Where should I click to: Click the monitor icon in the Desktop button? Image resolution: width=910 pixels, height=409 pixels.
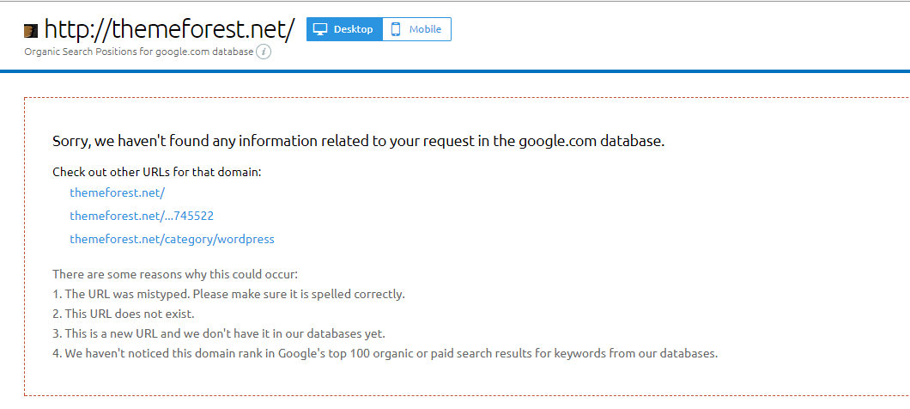click(321, 29)
